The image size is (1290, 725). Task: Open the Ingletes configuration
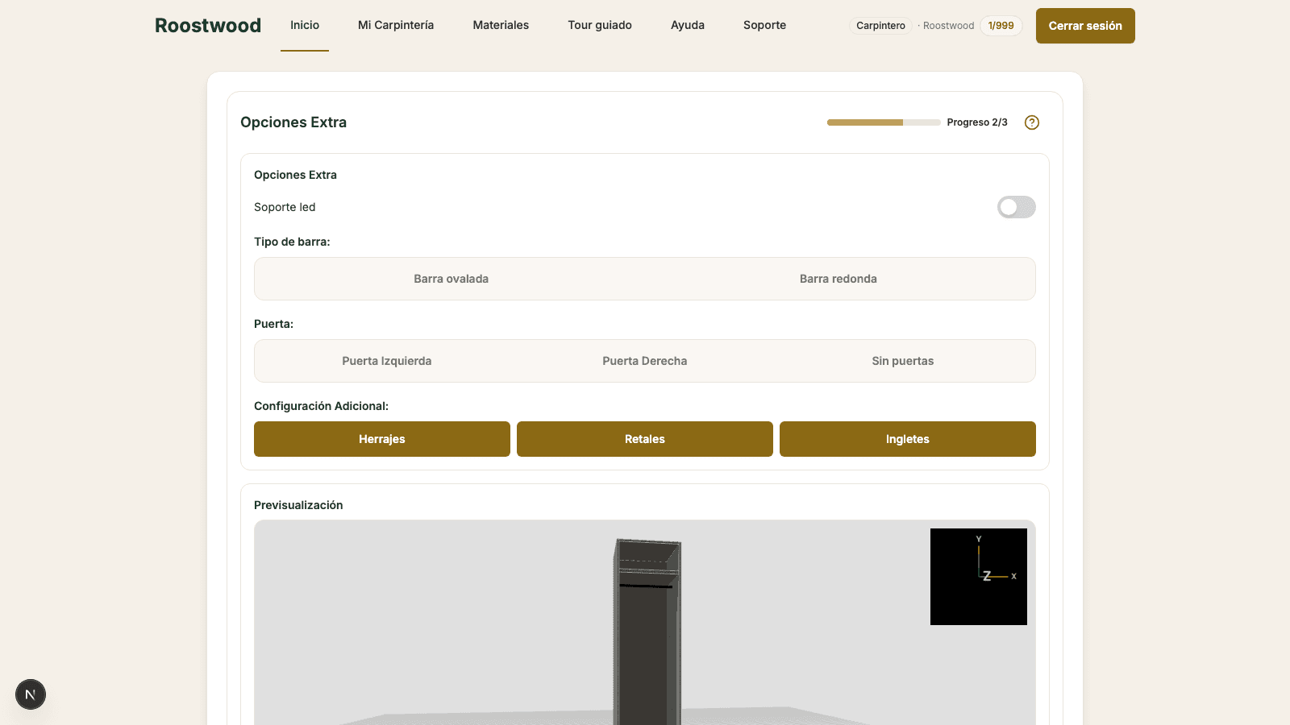point(908,439)
